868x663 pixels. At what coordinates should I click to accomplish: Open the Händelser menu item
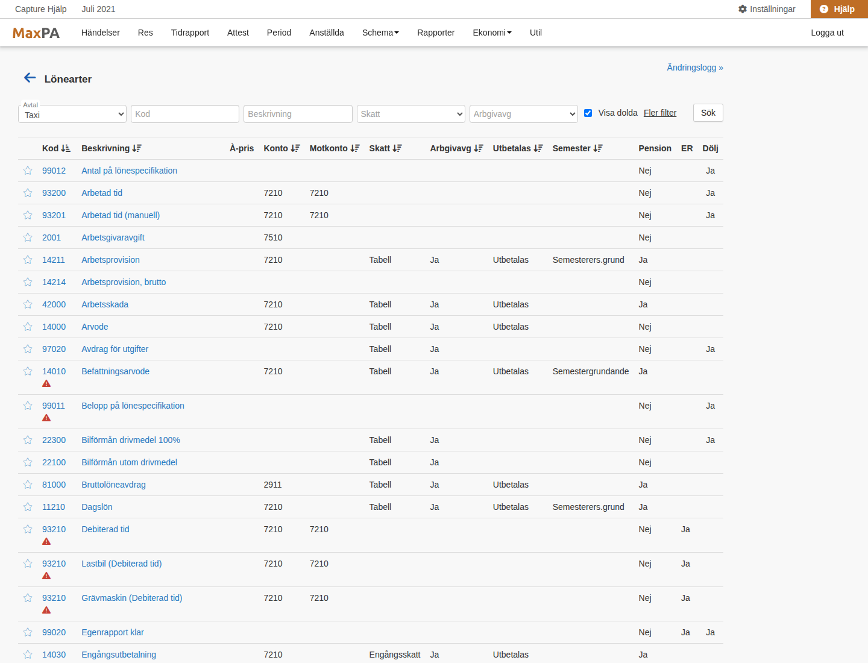tap(101, 33)
